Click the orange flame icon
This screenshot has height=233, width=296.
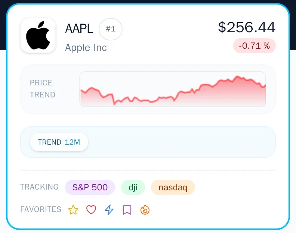(x=145, y=210)
